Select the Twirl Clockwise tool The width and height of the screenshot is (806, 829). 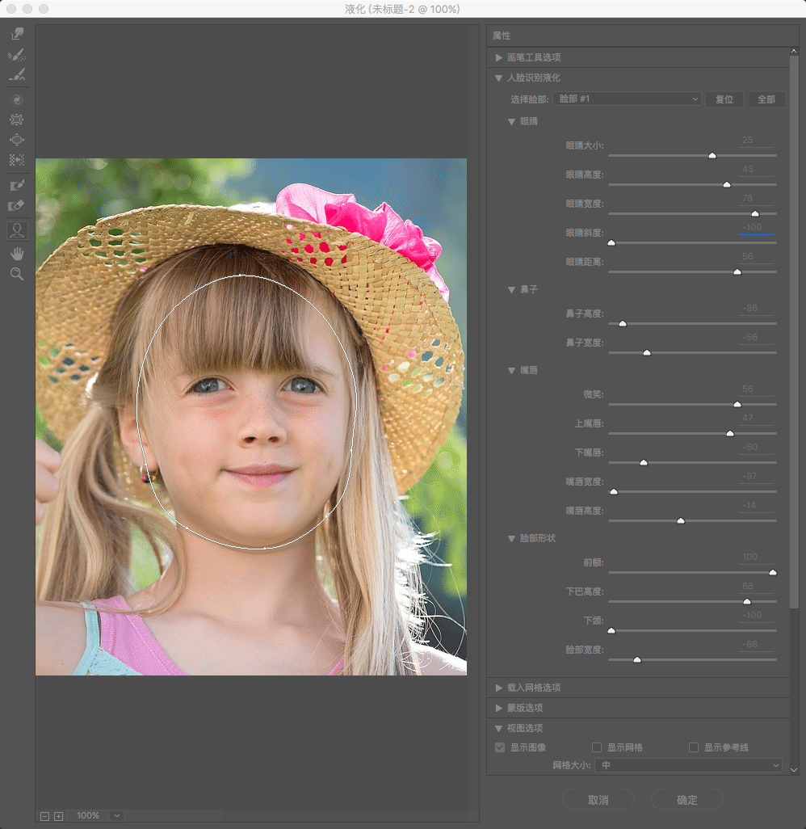pos(17,99)
